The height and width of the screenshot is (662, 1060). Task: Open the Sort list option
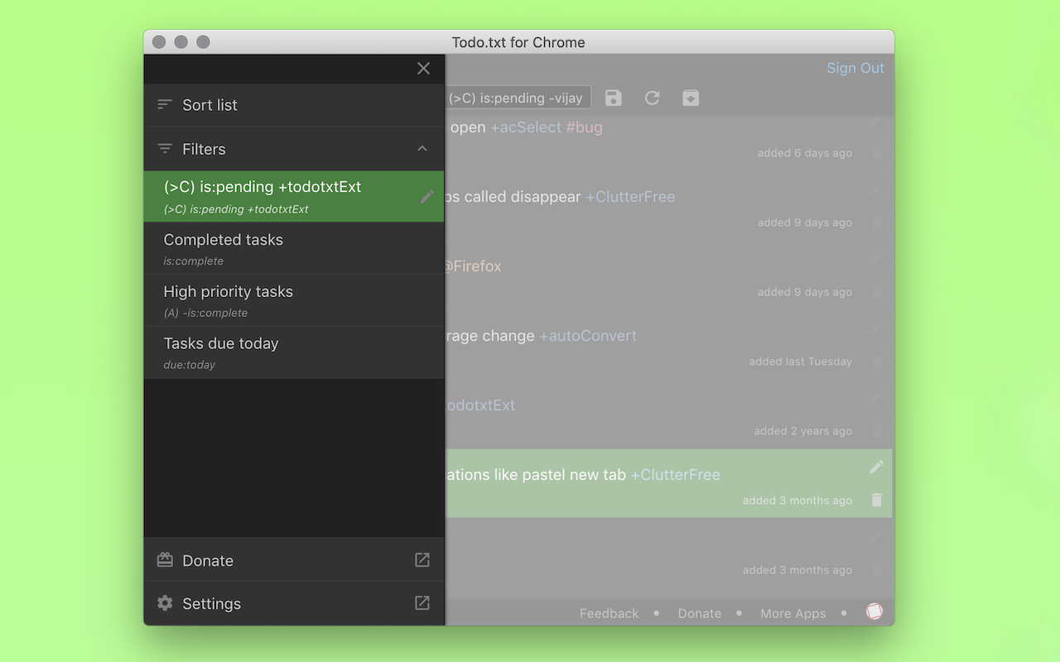point(294,105)
